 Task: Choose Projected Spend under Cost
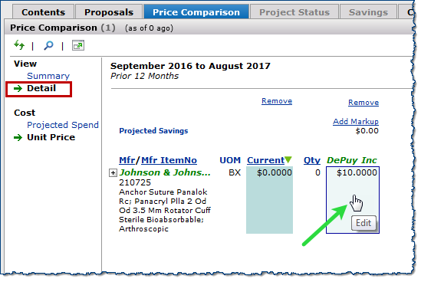point(63,125)
